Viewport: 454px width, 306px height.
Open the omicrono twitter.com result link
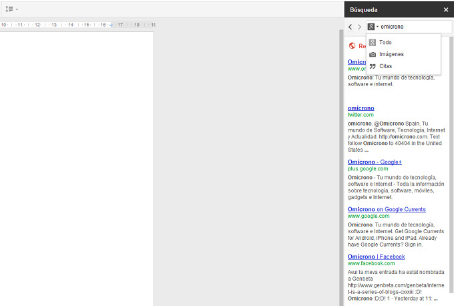point(361,108)
